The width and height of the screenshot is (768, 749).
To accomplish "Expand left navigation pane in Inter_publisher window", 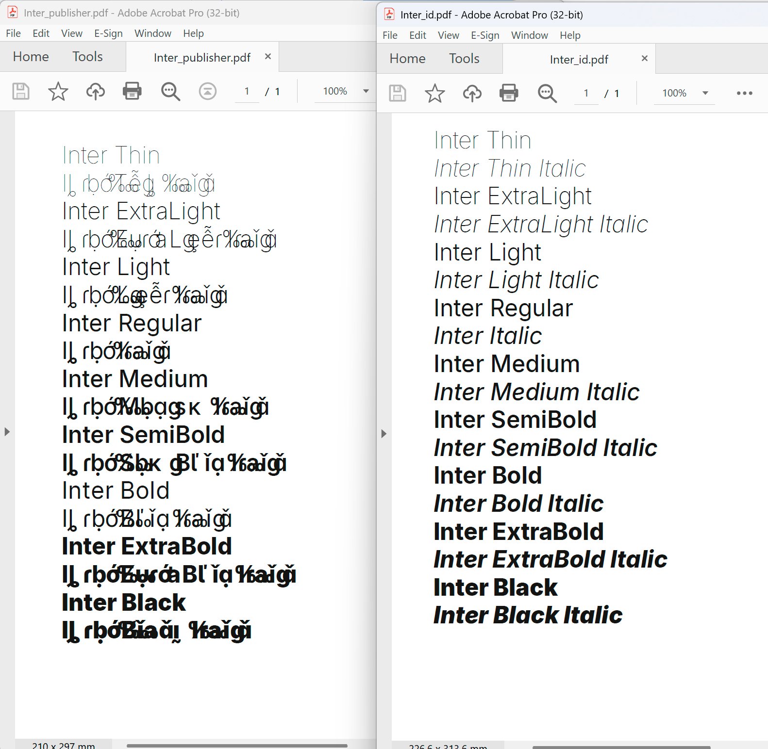I will point(7,432).
